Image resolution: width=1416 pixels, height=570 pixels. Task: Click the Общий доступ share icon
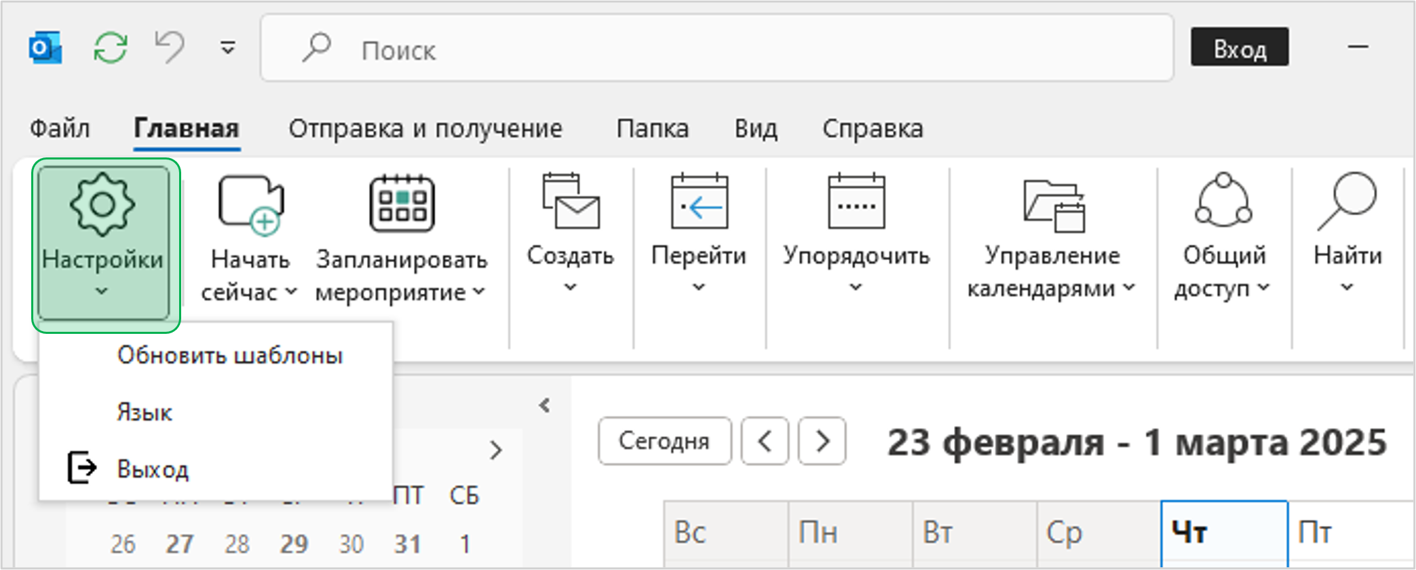(1223, 200)
